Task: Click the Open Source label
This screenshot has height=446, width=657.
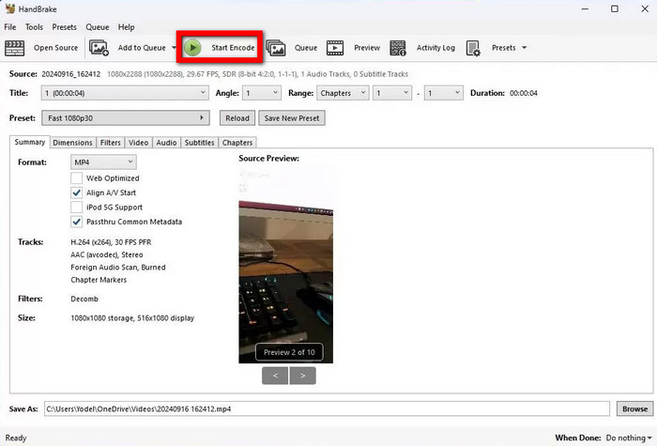Action: (x=55, y=48)
